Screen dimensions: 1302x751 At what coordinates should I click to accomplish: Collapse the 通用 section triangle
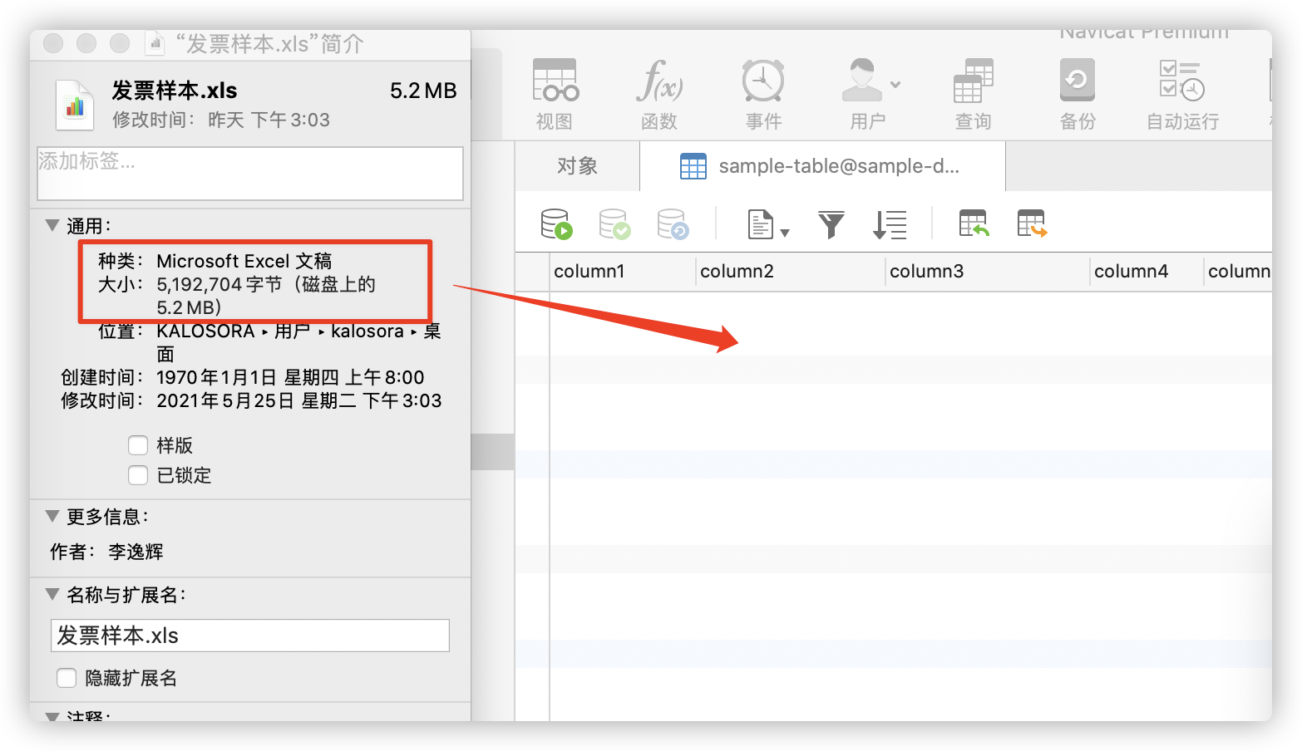tap(52, 225)
